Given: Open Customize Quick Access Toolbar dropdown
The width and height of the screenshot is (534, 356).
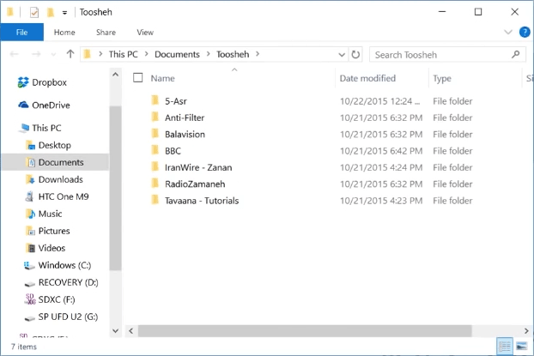Looking at the screenshot, I should click(64, 13).
